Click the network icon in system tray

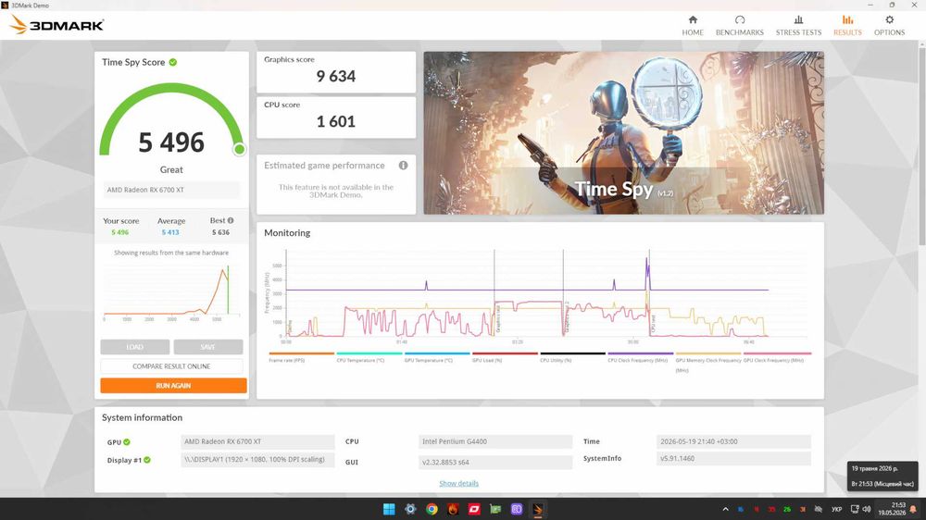pyautogui.click(x=855, y=509)
